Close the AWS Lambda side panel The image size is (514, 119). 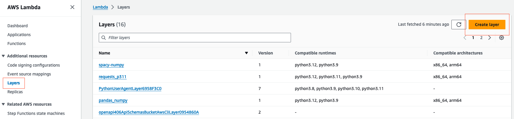(72, 7)
